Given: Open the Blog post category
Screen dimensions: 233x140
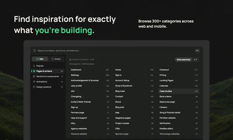Looking at the screenshot, I should [134, 107].
